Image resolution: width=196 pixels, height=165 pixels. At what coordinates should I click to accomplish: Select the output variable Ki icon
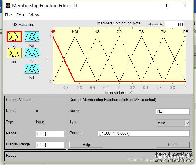coord(32,53)
